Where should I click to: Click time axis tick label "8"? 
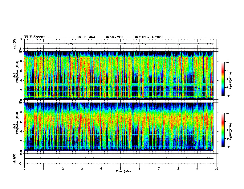click(178, 169)
